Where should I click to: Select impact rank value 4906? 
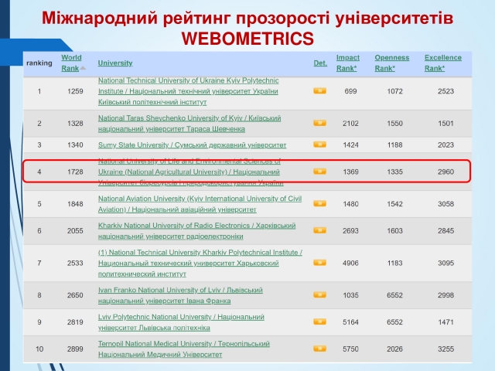[350, 263]
